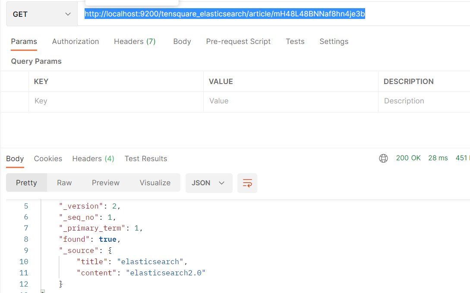Select the Visualize response view
This screenshot has height=293, width=470.
[155, 183]
